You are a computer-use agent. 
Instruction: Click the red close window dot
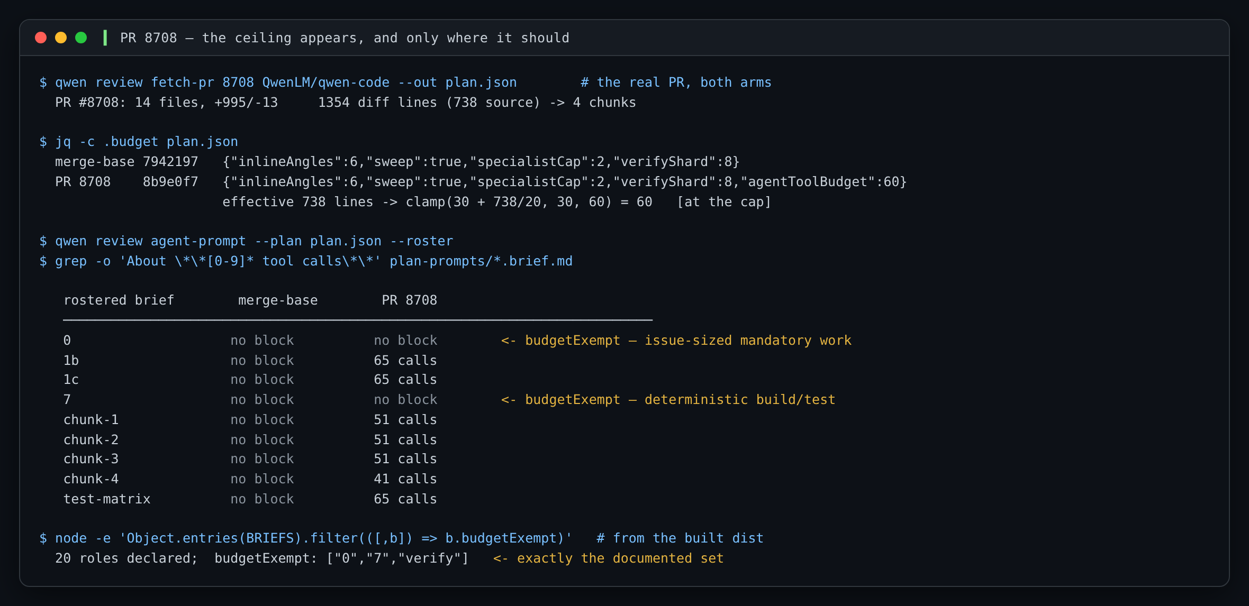pos(41,38)
